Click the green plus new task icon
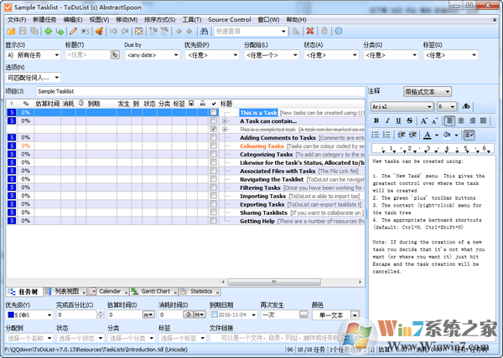Viewport: 503px width, 358px height. click(x=49, y=32)
